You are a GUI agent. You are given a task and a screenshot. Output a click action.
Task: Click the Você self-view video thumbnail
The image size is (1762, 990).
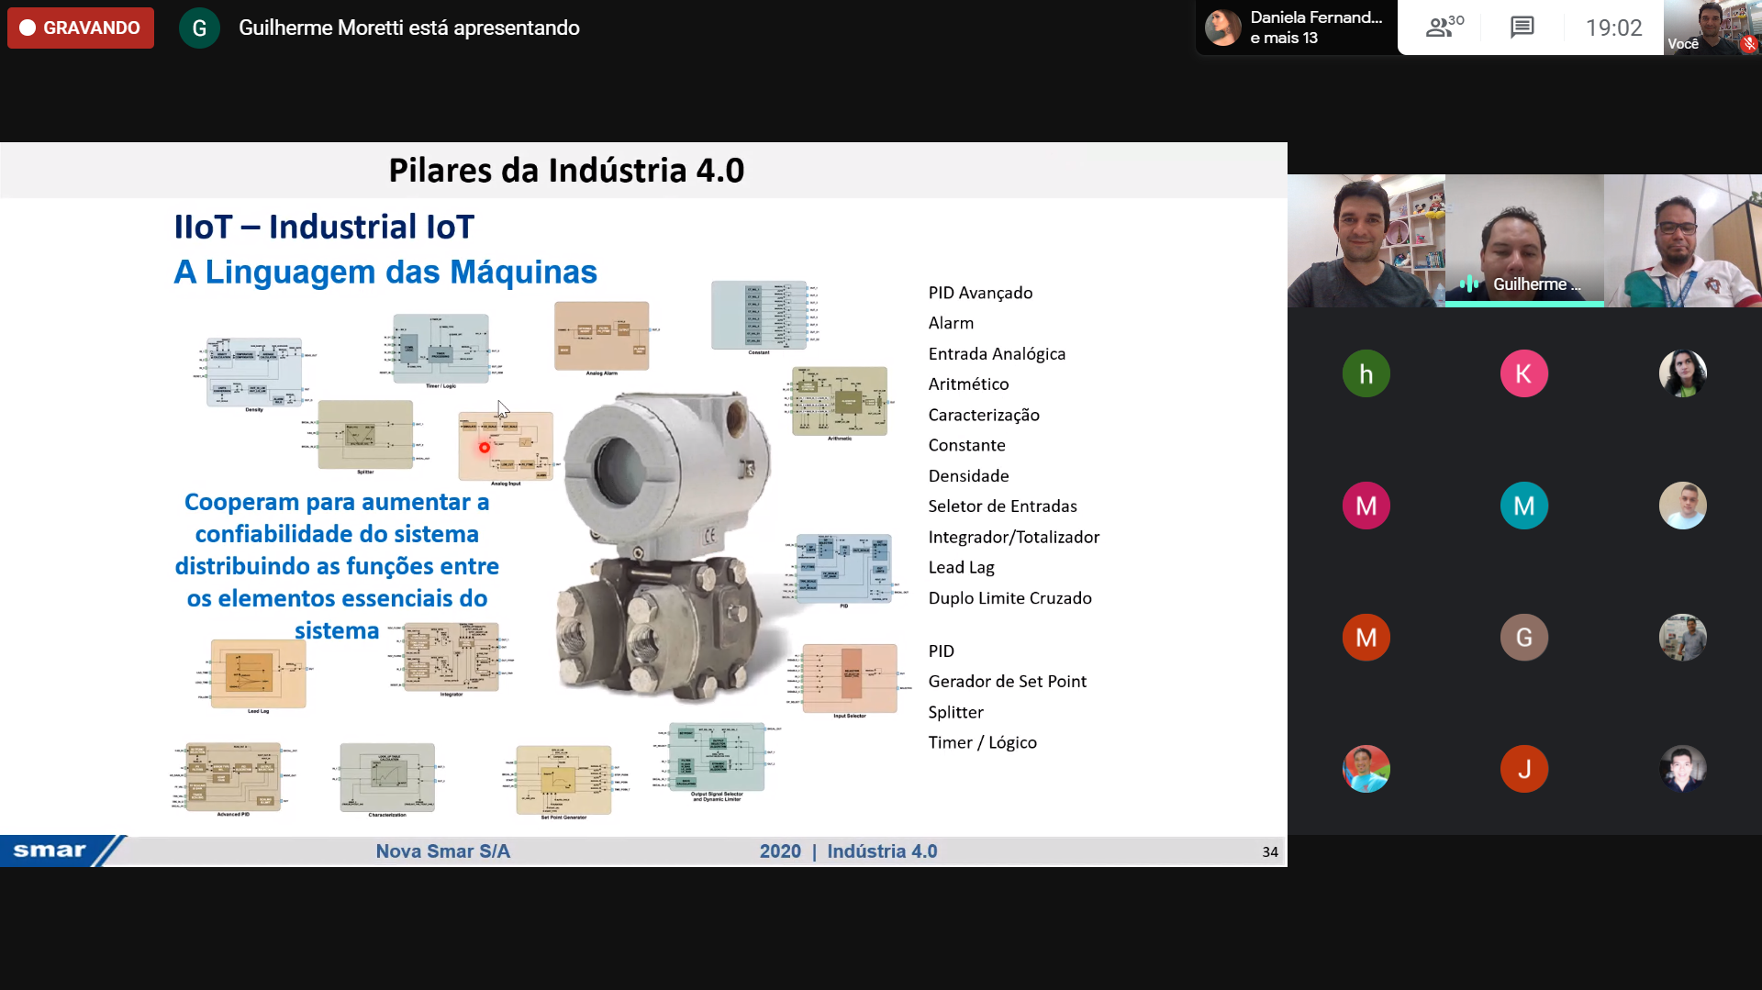point(1711,26)
